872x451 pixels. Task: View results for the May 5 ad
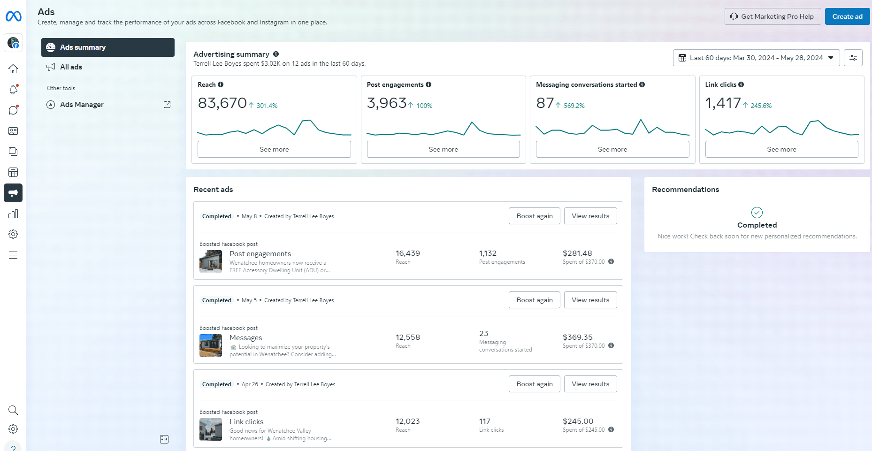coord(590,300)
